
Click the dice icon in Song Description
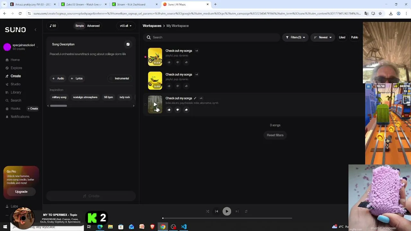(128, 44)
